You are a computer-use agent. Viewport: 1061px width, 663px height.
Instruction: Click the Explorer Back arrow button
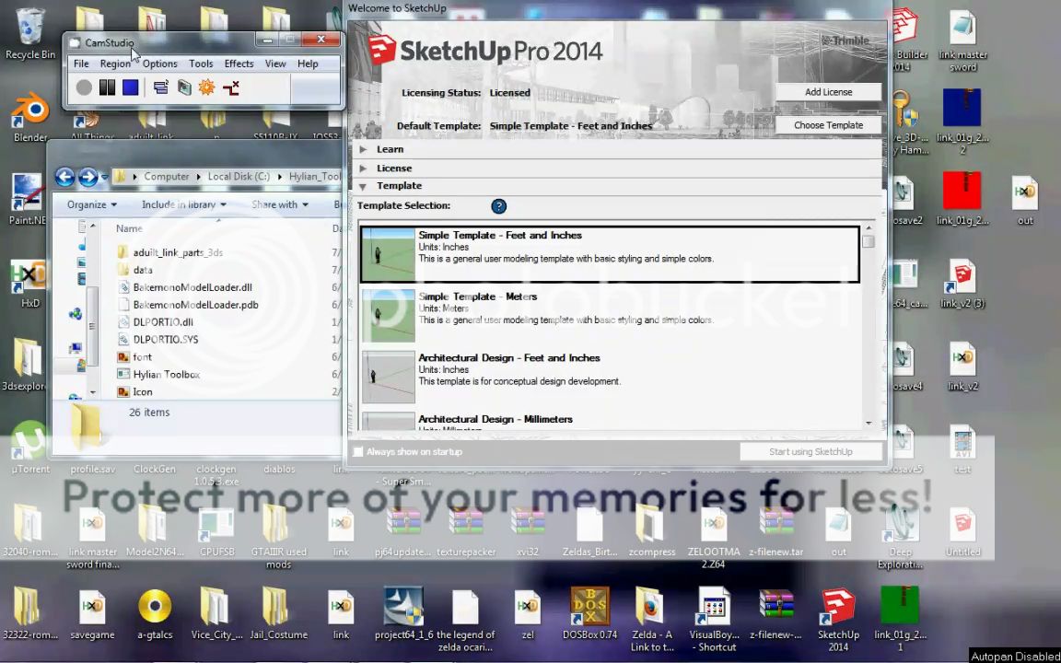(64, 177)
